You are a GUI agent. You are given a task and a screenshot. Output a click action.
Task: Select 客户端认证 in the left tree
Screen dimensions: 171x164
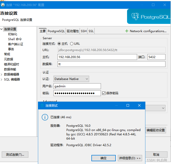pyautogui.click(x=16, y=44)
